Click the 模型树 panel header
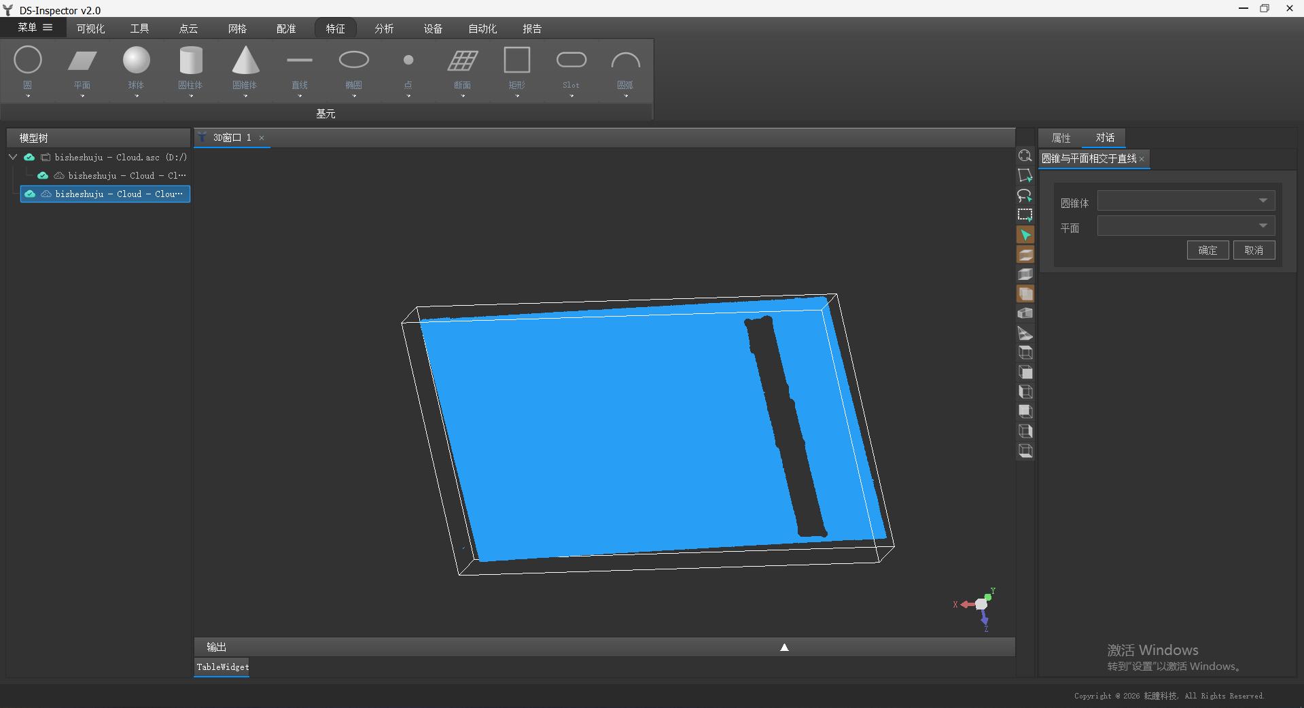This screenshot has width=1304, height=708. pyautogui.click(x=99, y=138)
